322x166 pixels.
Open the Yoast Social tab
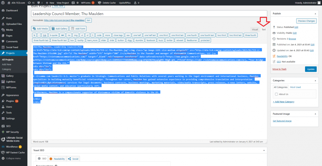click(x=73, y=159)
